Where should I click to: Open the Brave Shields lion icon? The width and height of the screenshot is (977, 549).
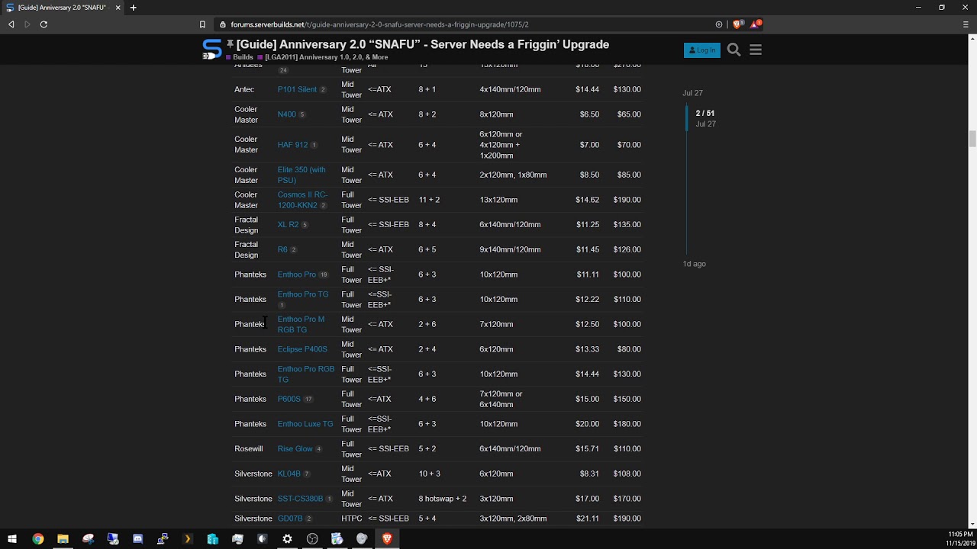pos(737,24)
